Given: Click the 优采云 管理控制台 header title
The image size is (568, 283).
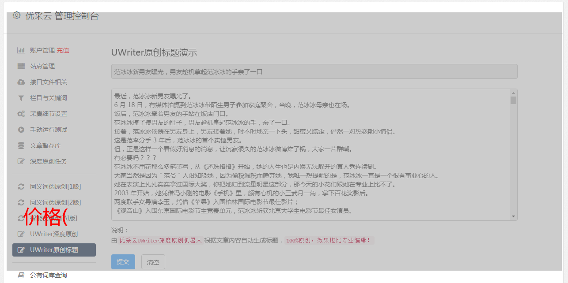Looking at the screenshot, I should (62, 16).
